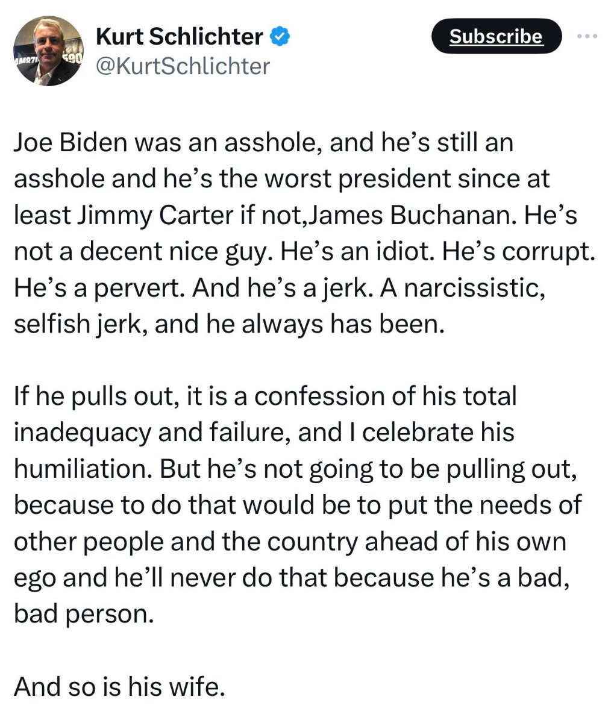Open the three-dot more options menu

point(587,37)
